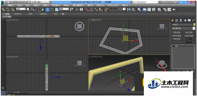Toggle the Spinner Snap button
The height and width of the screenshot is (96, 197).
click(101, 9)
